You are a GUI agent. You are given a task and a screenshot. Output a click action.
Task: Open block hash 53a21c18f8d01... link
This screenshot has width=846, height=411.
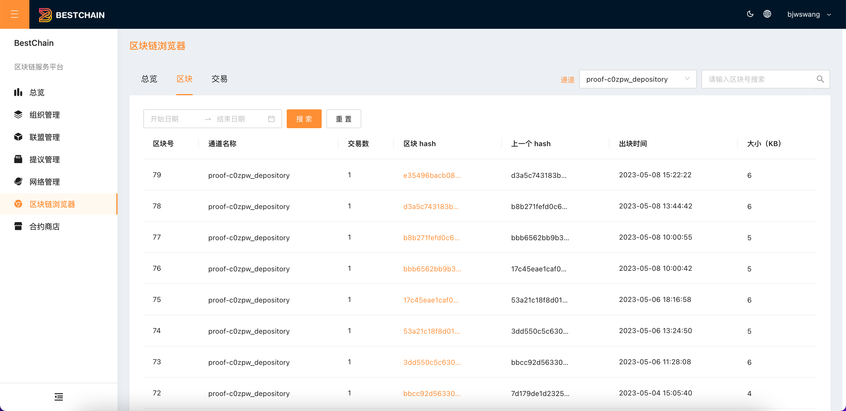(432, 331)
